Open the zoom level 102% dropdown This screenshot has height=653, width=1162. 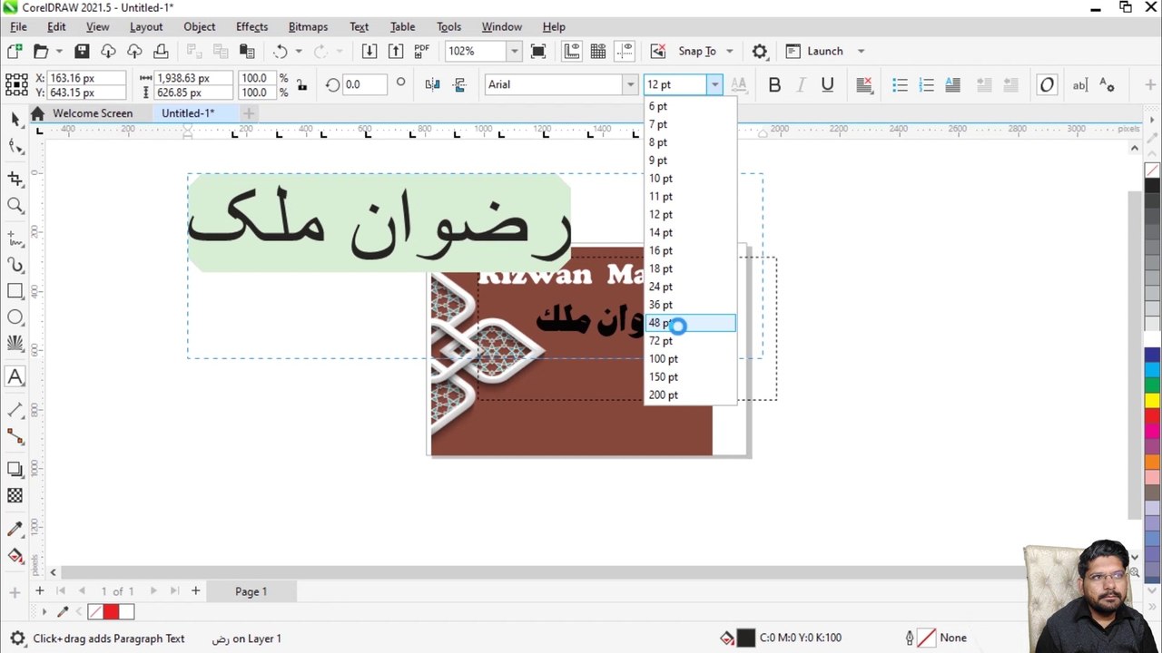[x=514, y=51]
